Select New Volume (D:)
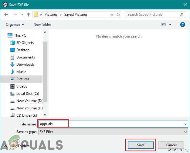Image resolution: width=190 pixels, height=153 pixels. (29, 101)
